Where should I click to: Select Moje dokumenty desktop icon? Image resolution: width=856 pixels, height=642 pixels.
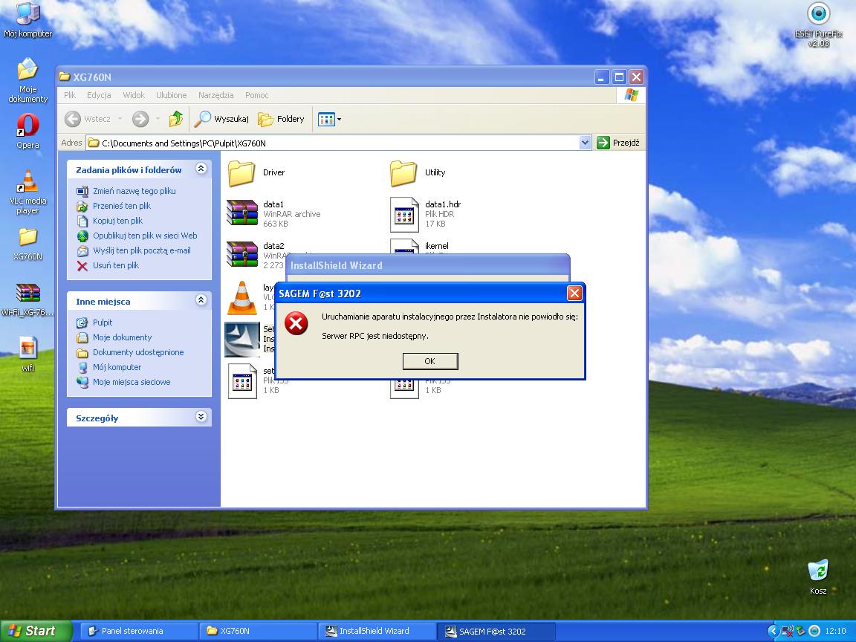click(27, 80)
